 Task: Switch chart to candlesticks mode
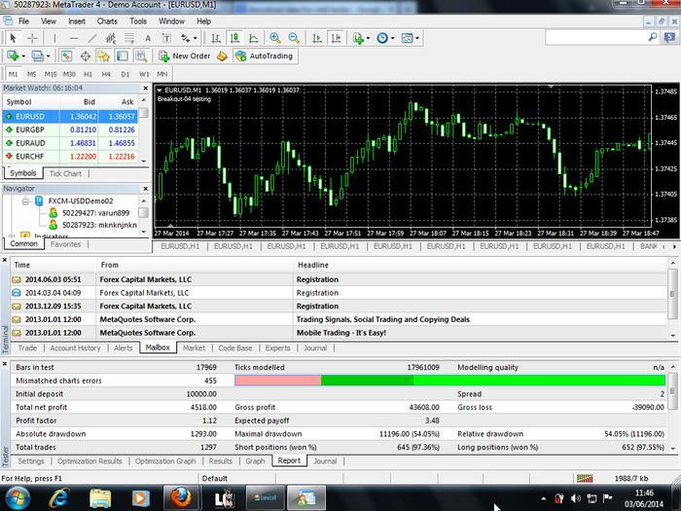point(234,38)
